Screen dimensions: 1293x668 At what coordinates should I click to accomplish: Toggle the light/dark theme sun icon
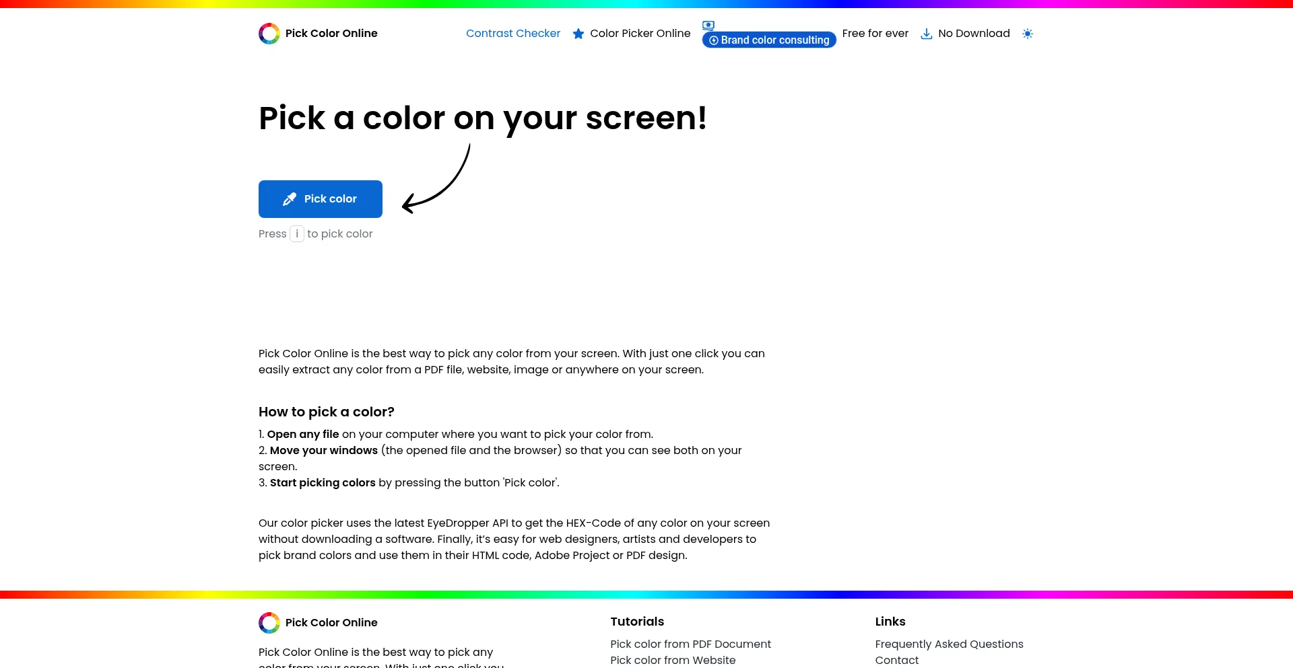(1027, 34)
